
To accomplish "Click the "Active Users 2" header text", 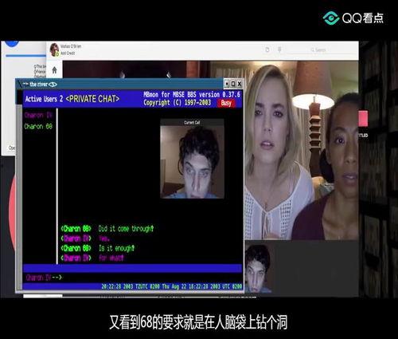I will point(44,99).
